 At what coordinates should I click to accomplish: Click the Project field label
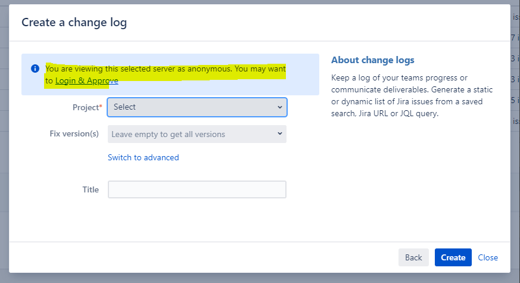(83, 107)
